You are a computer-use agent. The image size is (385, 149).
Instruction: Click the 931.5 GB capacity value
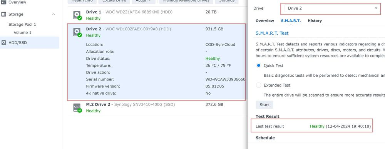(x=214, y=29)
